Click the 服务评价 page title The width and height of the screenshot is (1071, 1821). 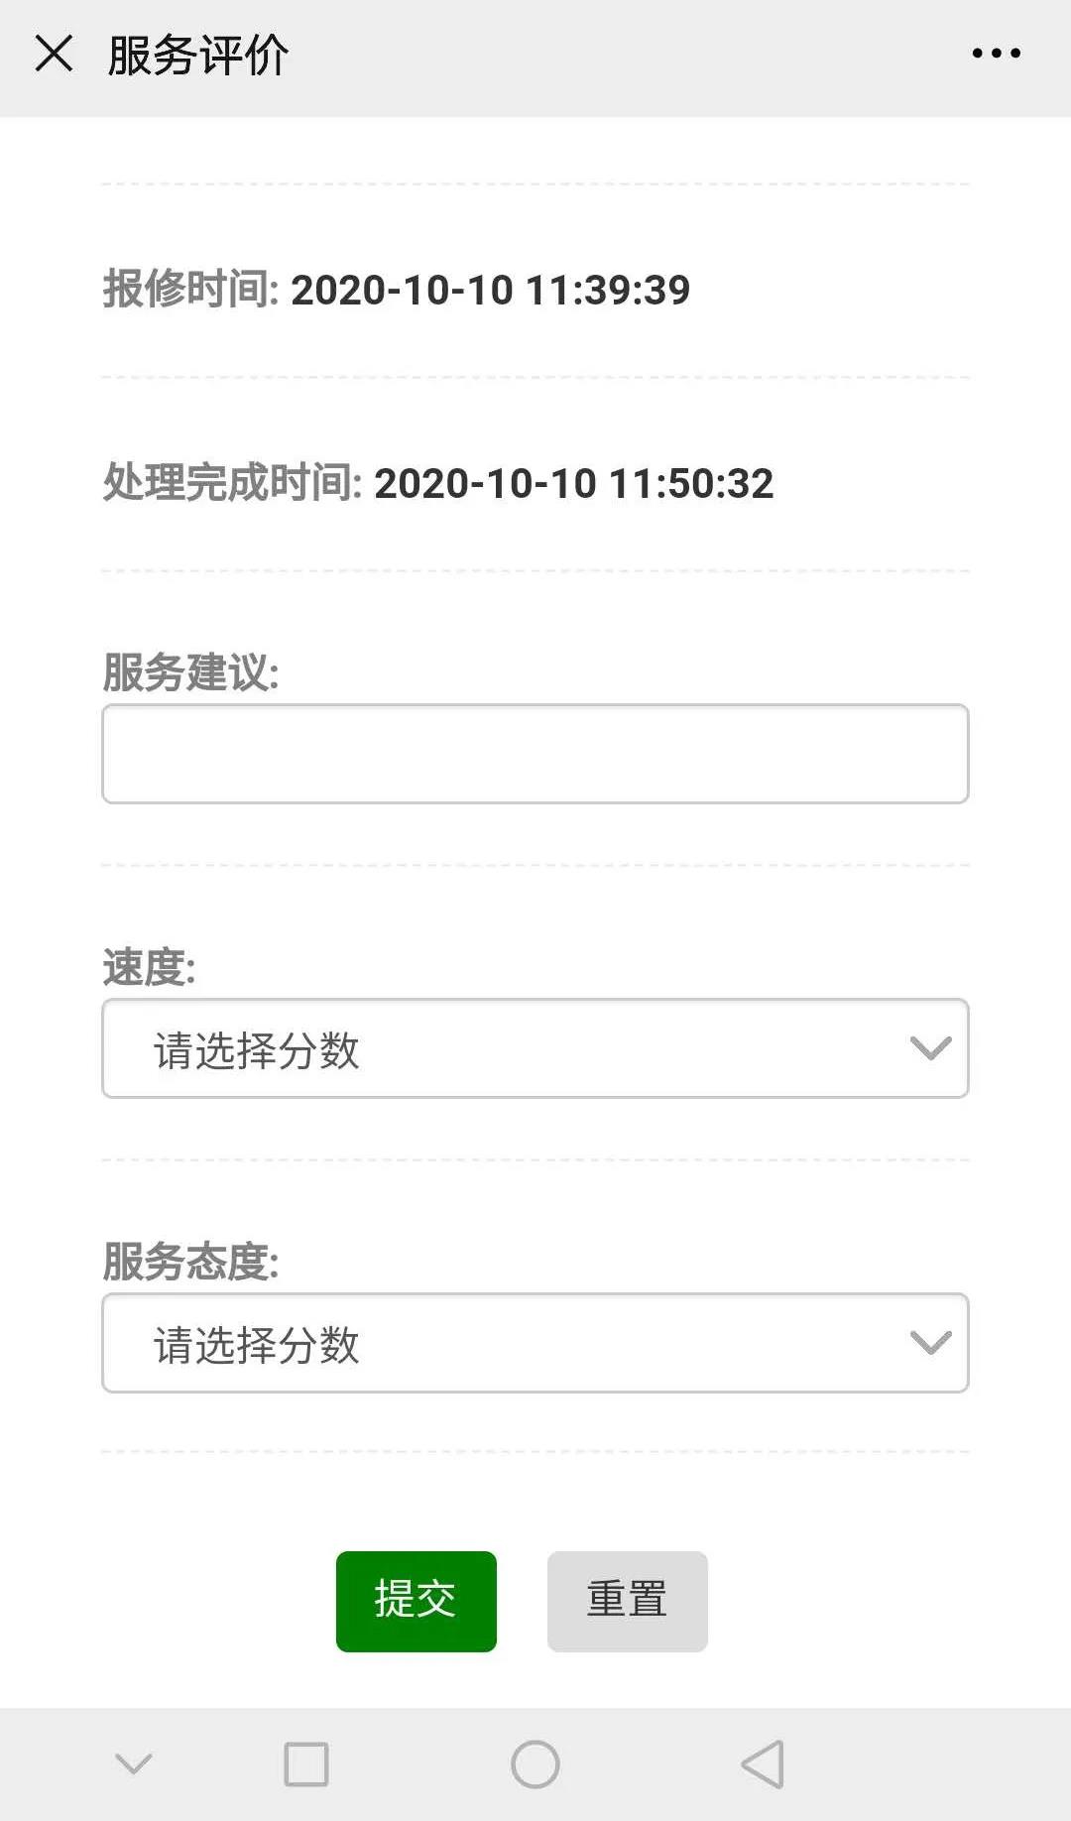(198, 56)
